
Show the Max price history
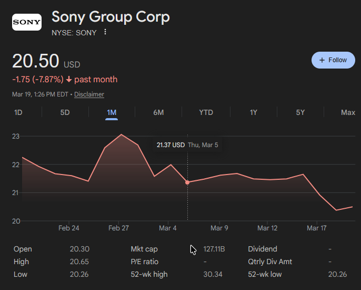click(x=348, y=112)
